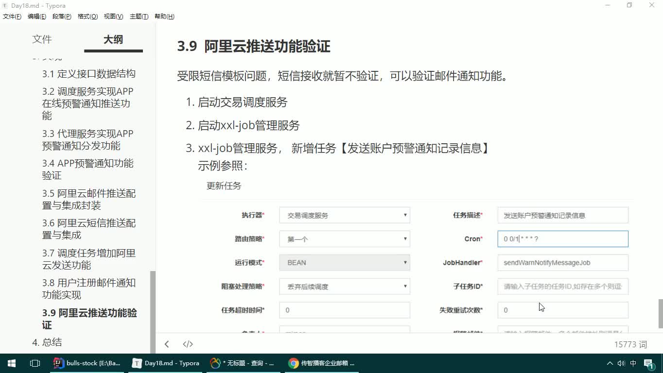Show hidden tray icons chevron
Viewport: 663px width, 373px height.
(x=610, y=363)
